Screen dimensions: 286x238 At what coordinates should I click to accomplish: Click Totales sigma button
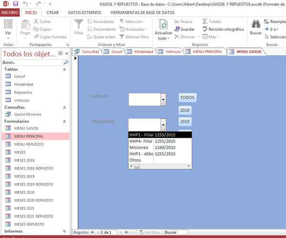(x=212, y=21)
